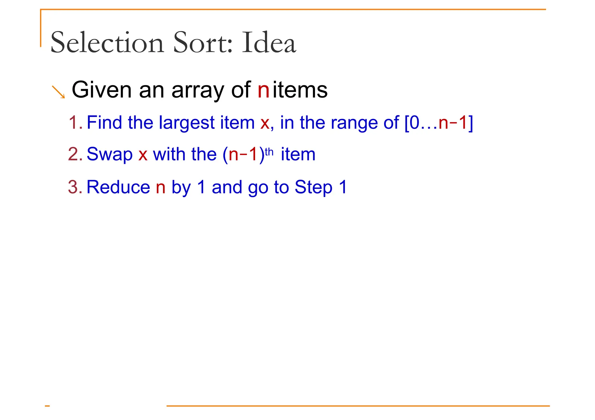The image size is (595, 420).
Task: Click the red "x" after "Swap"
Action: coord(143,155)
